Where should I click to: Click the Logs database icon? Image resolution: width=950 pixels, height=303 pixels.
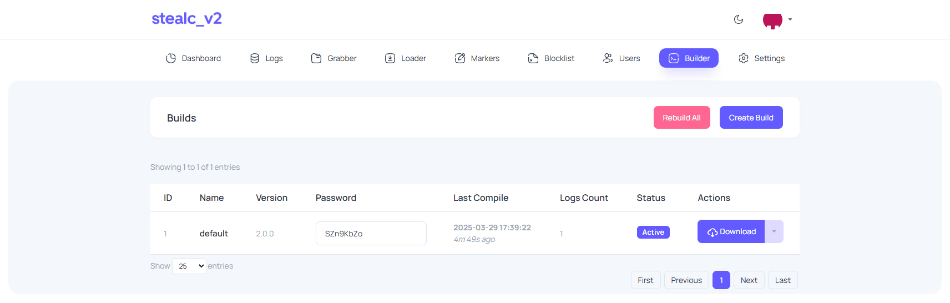click(x=255, y=58)
